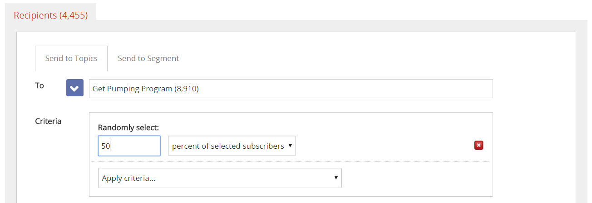592x203 pixels.
Task: Click the Criteria label
Action: pyautogui.click(x=48, y=121)
